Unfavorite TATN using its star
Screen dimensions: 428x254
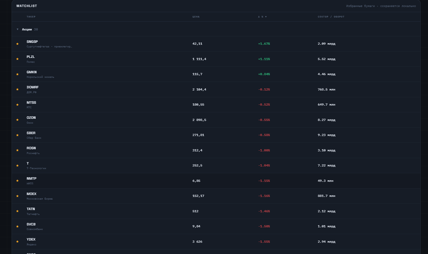[x=18, y=211]
